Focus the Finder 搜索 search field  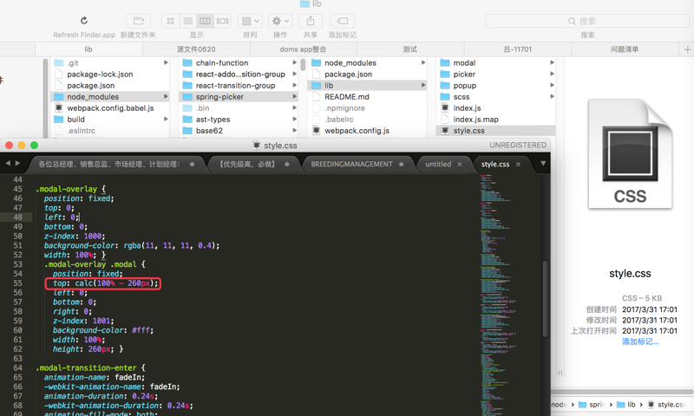587,21
